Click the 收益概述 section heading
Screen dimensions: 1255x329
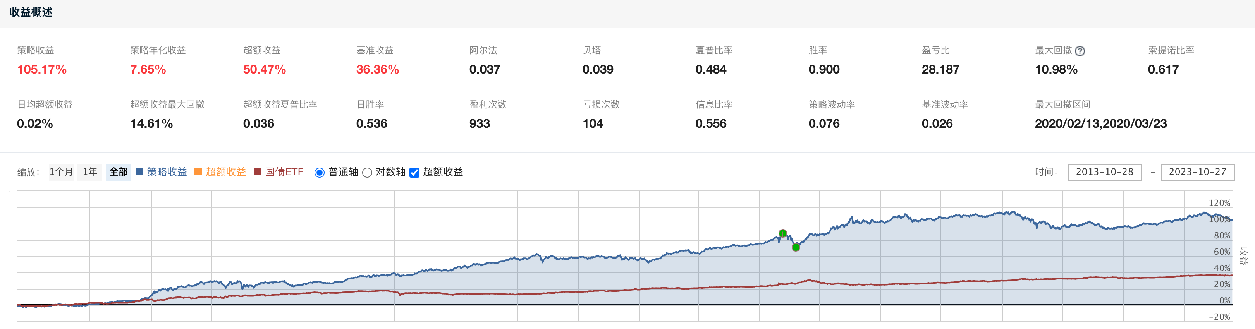point(31,12)
